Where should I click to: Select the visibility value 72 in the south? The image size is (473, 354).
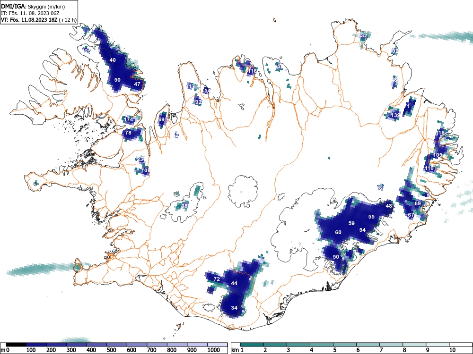[x=217, y=279]
